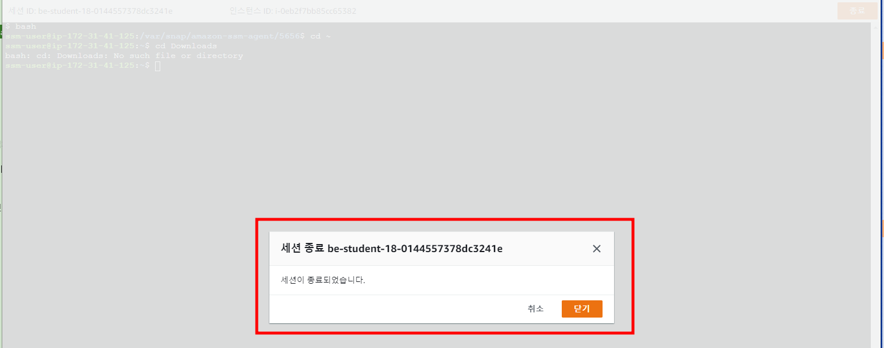The width and height of the screenshot is (884, 348).
Task: Click the orange 닫기 button
Action: tap(582, 309)
